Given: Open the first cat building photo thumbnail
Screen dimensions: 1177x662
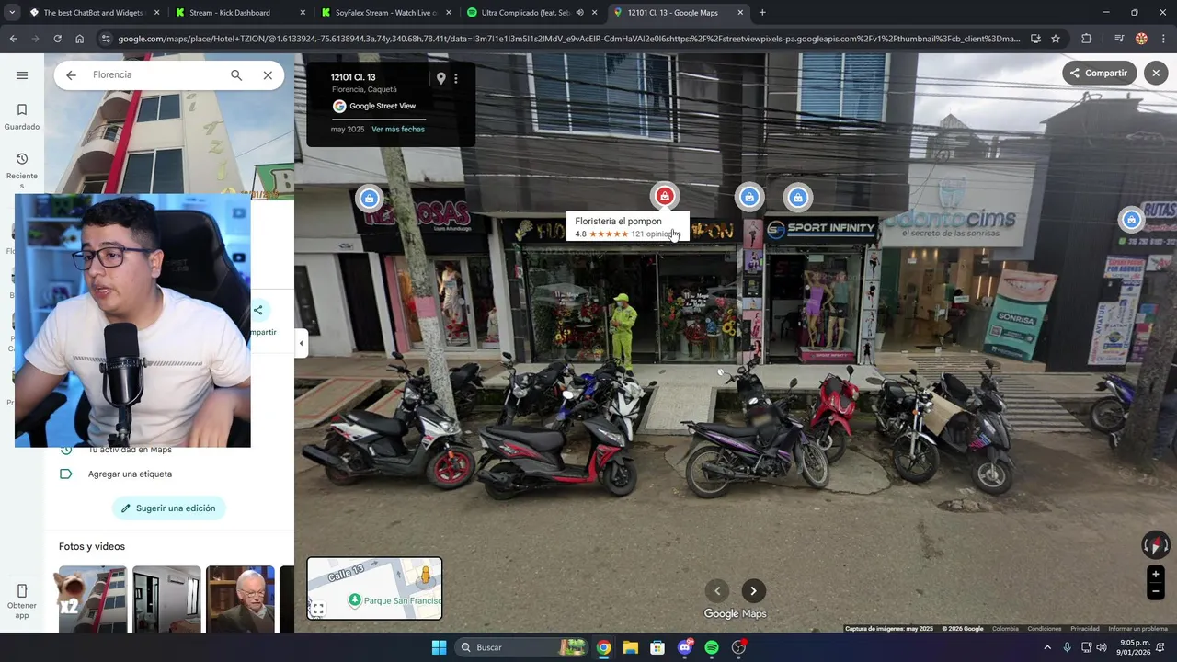Looking at the screenshot, I should [x=93, y=599].
